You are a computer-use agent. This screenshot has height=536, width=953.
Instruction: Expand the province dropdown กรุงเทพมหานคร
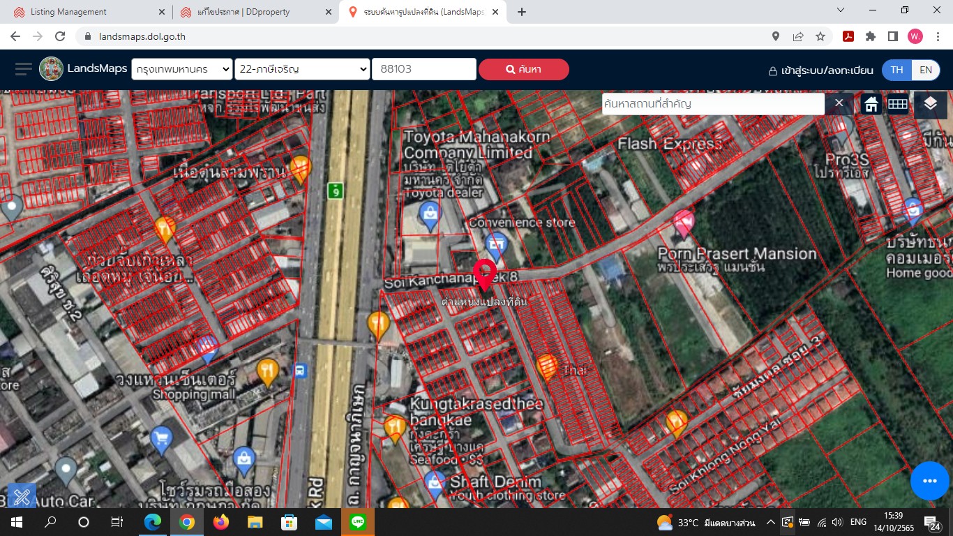(x=182, y=69)
